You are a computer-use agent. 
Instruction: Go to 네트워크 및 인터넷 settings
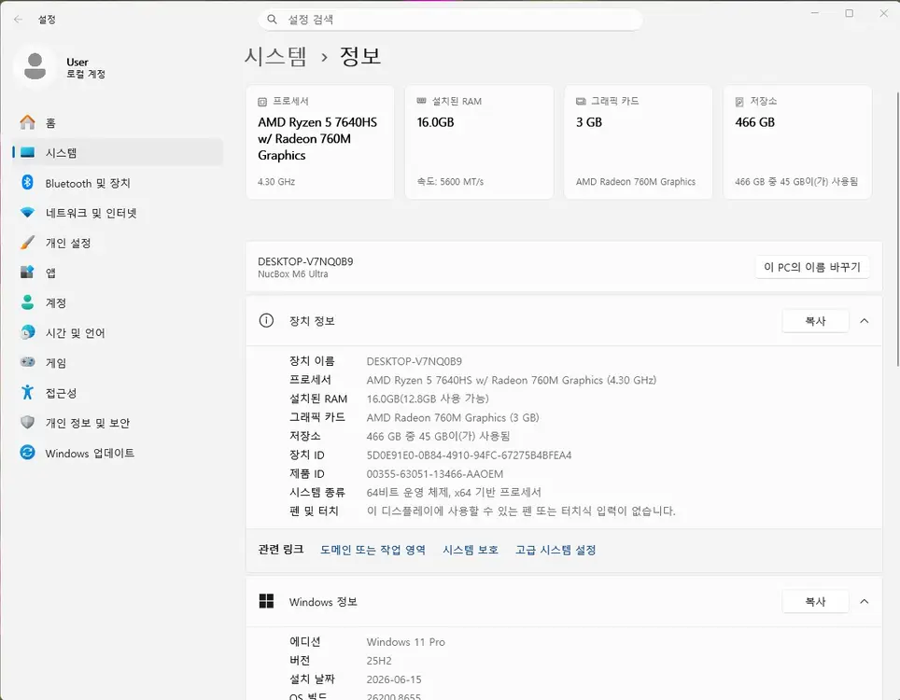pyautogui.click(x=91, y=213)
